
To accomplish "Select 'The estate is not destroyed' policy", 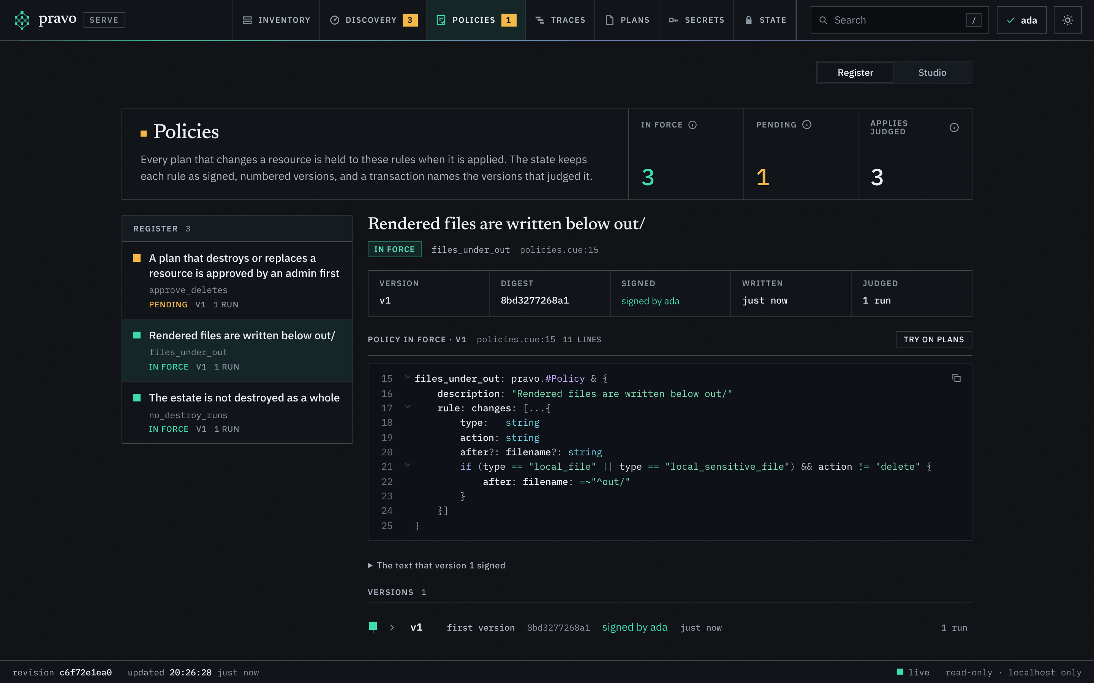I will coord(237,412).
